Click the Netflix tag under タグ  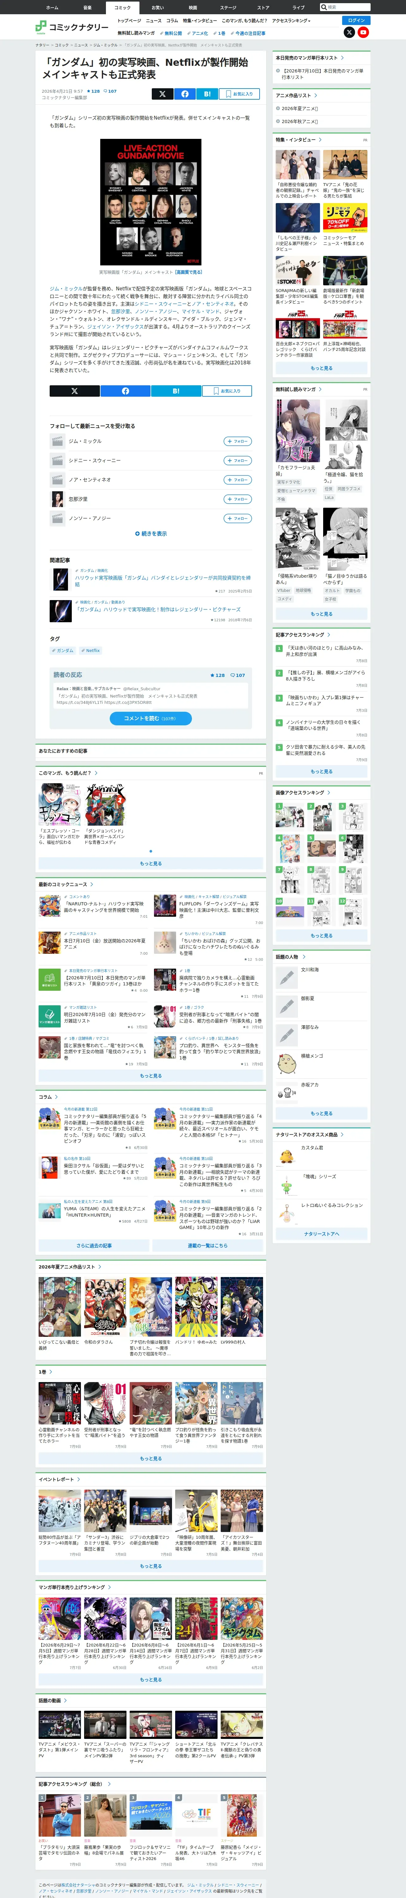tap(91, 651)
